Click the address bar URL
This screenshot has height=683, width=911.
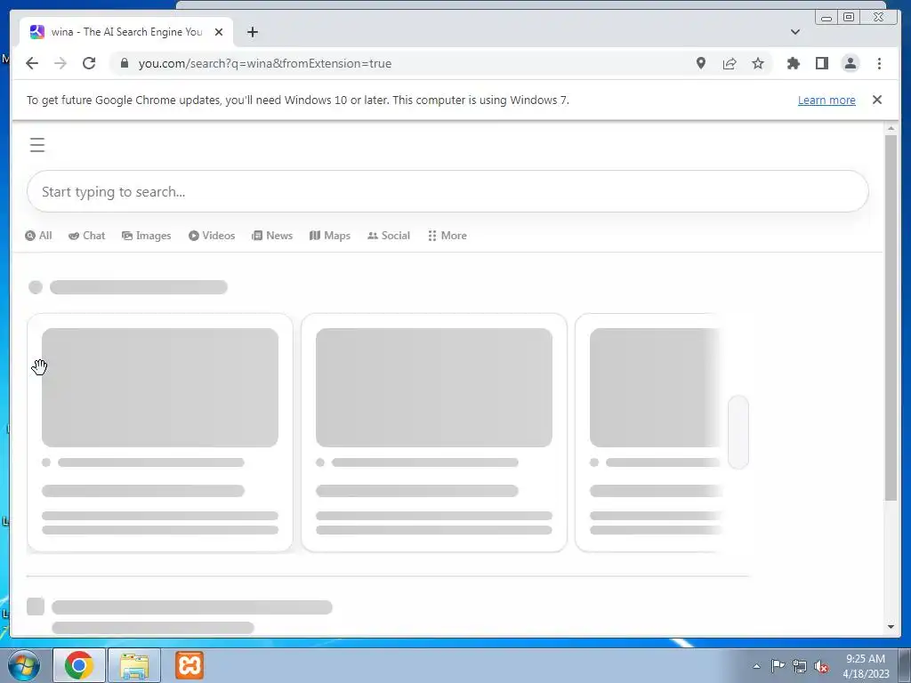point(265,63)
